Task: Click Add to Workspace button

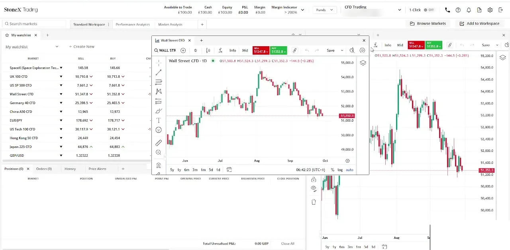Action: pos(479,24)
